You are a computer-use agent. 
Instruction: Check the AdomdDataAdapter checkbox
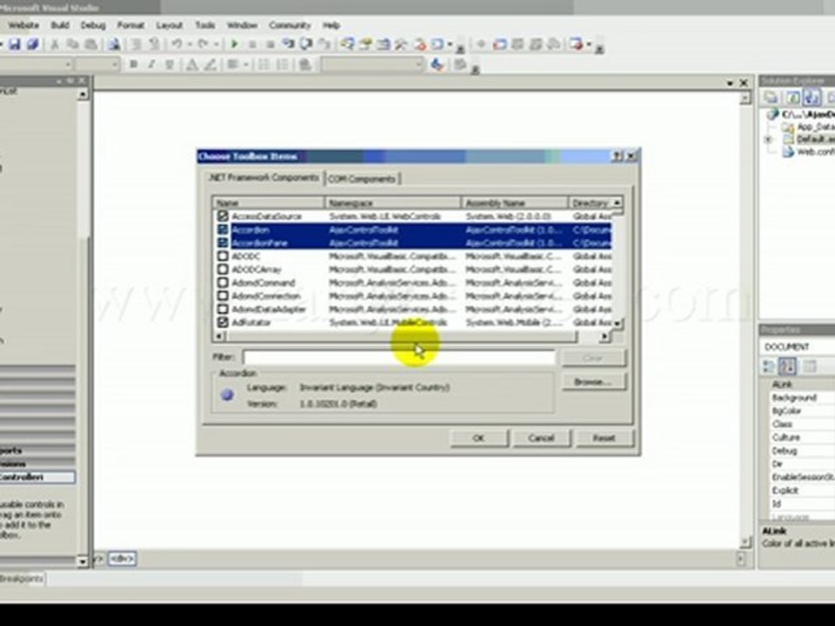(x=223, y=310)
